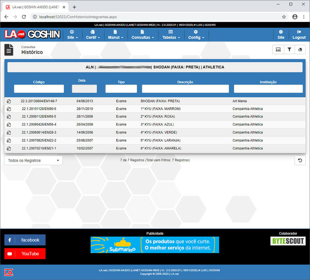Screen dimensions: 310x280
Task: Click the eraser clear-filters icon
Action: click(300, 50)
